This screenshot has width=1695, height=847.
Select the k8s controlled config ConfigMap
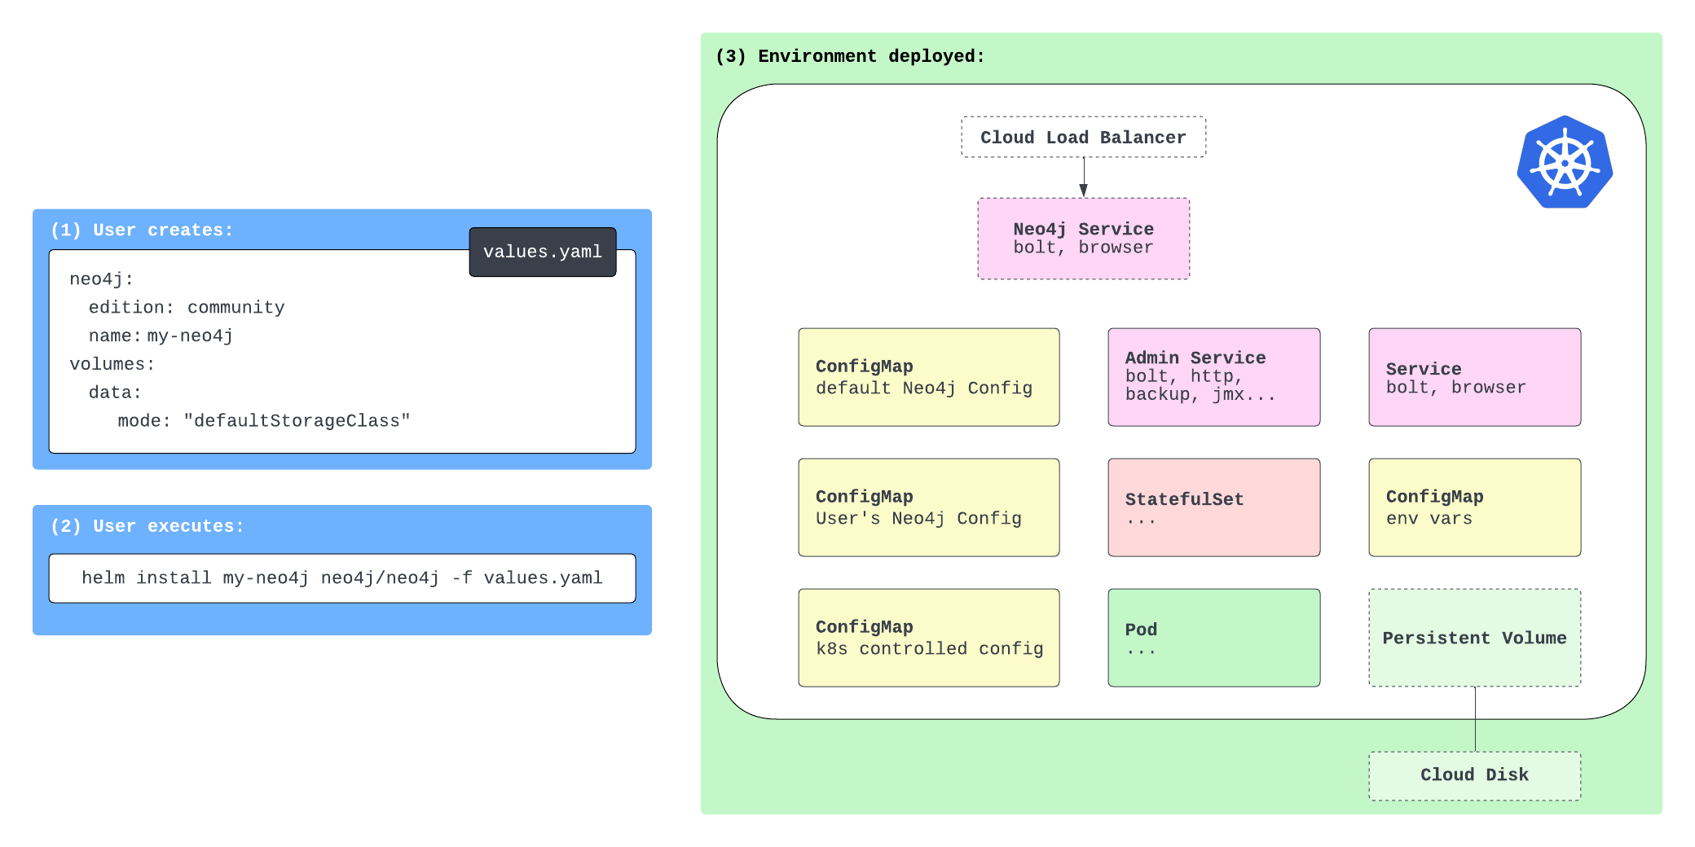click(928, 638)
